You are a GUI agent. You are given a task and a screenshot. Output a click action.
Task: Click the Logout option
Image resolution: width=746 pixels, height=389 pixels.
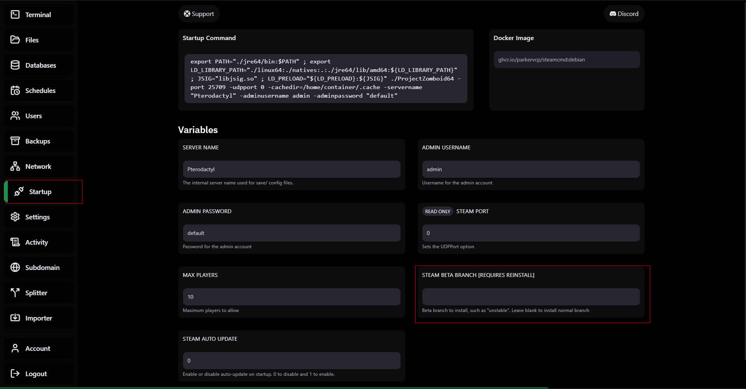38,373
